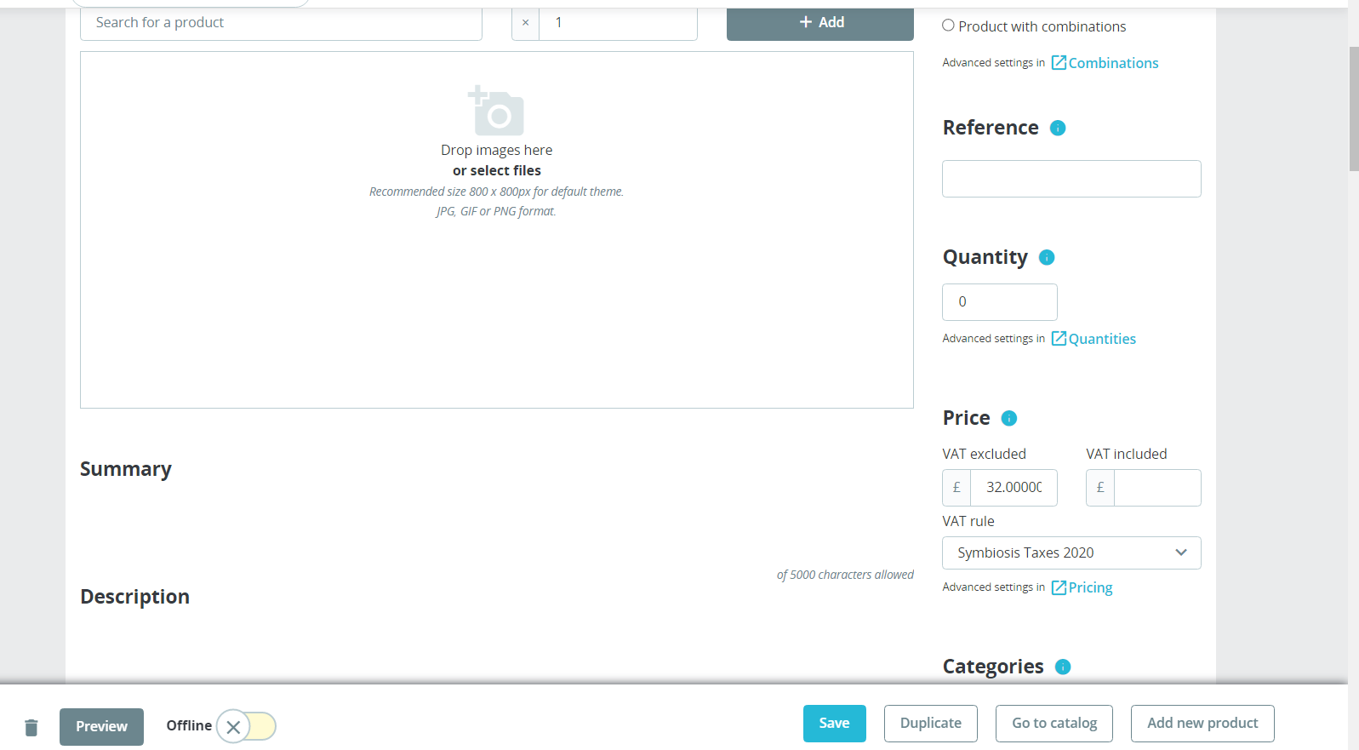The height and width of the screenshot is (750, 1359).
Task: Click the Reference info icon
Action: click(1058, 128)
